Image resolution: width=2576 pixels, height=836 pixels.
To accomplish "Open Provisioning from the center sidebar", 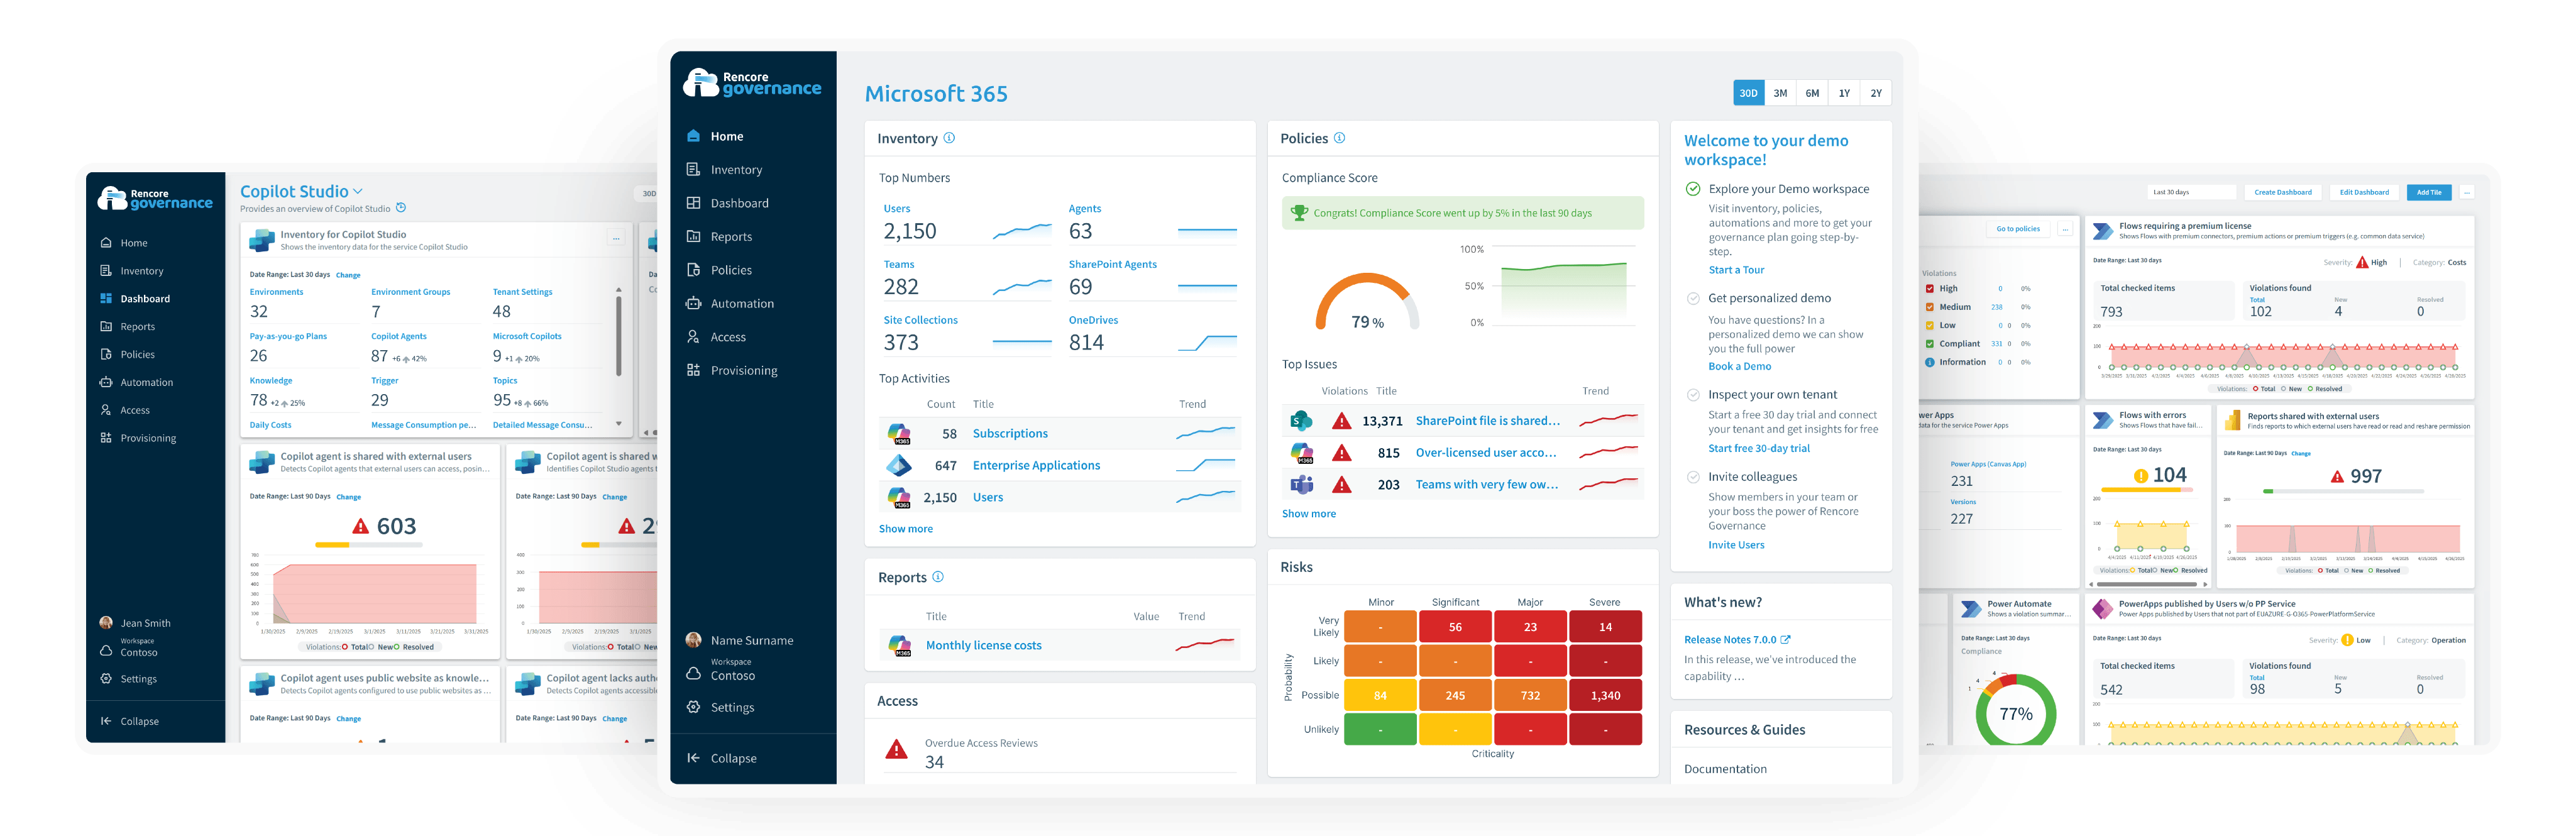I will pyautogui.click(x=743, y=370).
